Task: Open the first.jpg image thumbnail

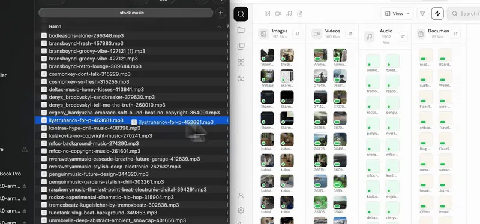Action: pyautogui.click(x=267, y=76)
